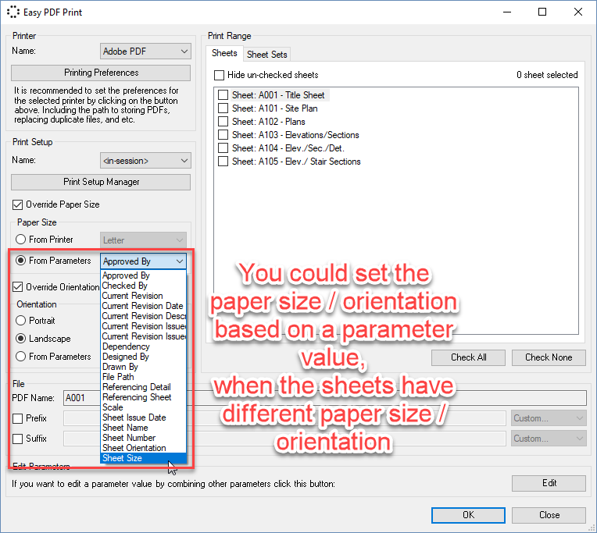Viewport: 597px width, 533px height.
Task: Click the Easy PDF Print app icon
Action: 13,12
